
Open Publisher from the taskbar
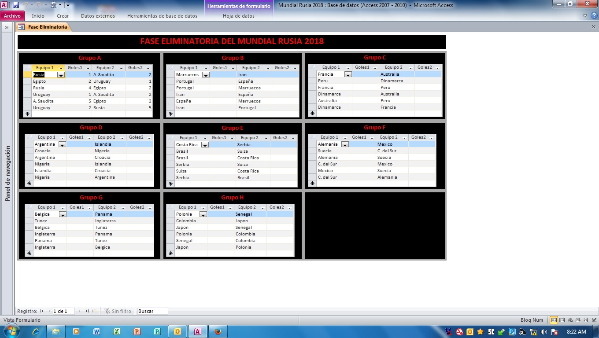pos(157,331)
